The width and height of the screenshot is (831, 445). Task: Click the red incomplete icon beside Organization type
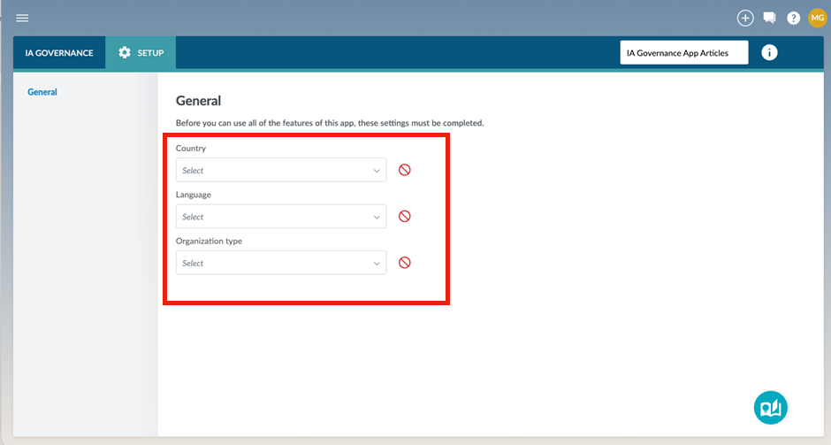[405, 263]
